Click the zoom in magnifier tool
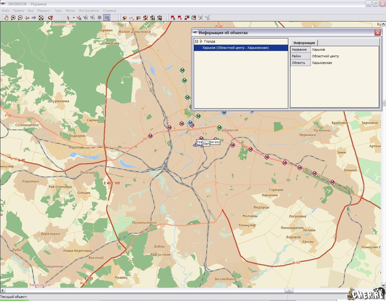Image resolution: width=386 pixels, height=301 pixels. point(13,18)
